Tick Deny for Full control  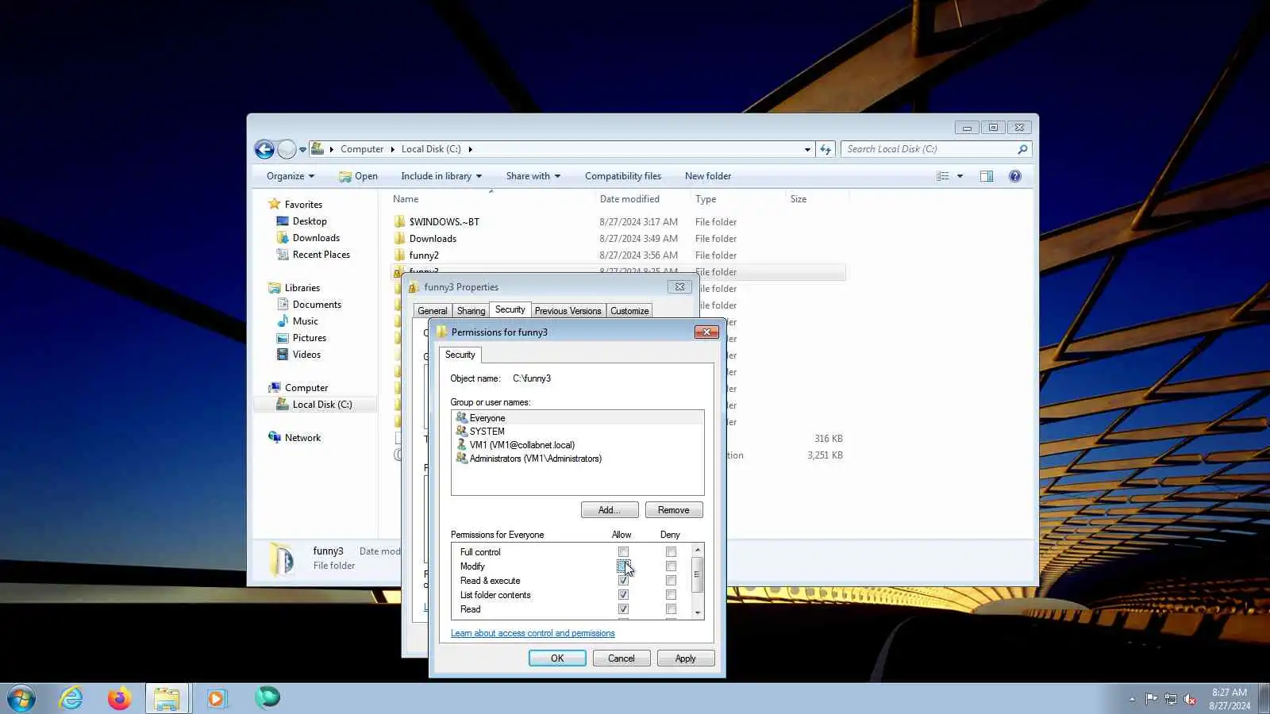671,552
